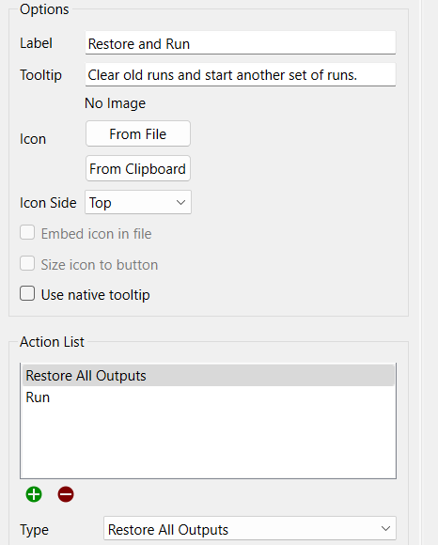Click into the Label text field

pyautogui.click(x=241, y=43)
